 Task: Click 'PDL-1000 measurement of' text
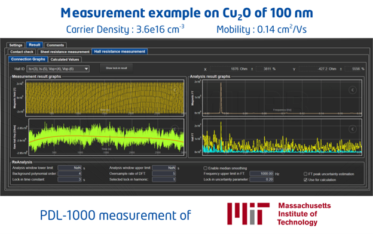pos(115,215)
